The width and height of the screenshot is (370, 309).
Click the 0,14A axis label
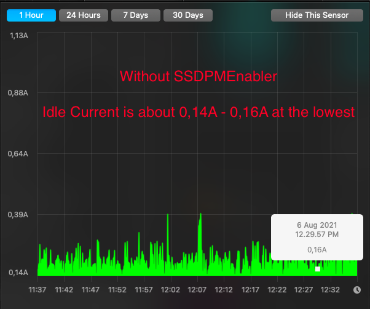point(18,273)
